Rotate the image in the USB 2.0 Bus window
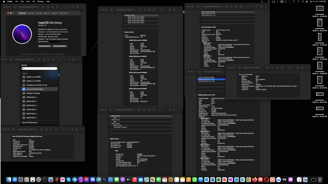 click(170, 110)
